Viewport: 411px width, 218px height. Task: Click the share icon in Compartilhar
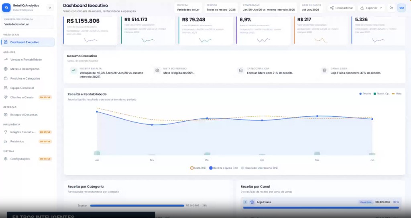tap(332, 8)
